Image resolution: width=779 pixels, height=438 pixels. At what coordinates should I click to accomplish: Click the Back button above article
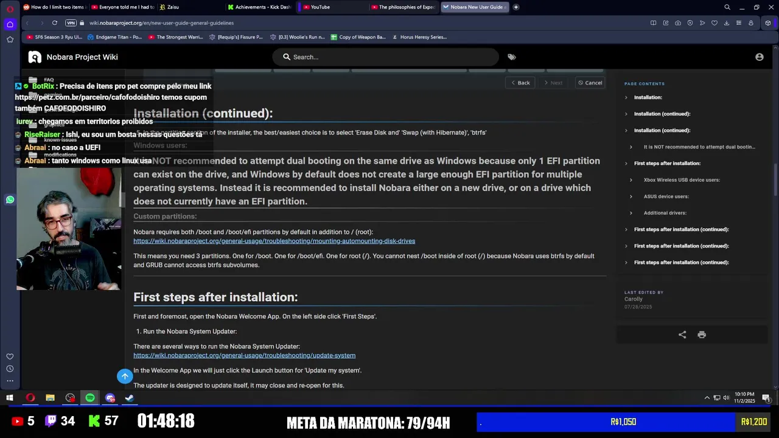[x=520, y=83]
